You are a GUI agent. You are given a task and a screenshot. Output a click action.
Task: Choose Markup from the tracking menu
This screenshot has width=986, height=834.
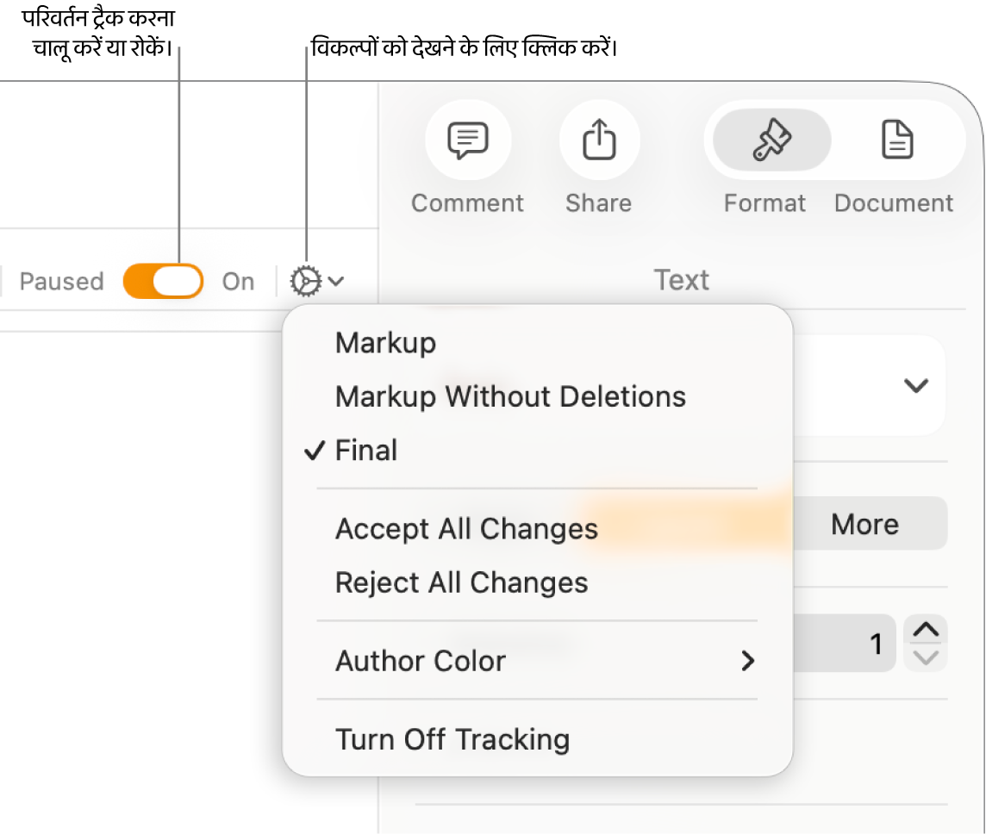(385, 343)
